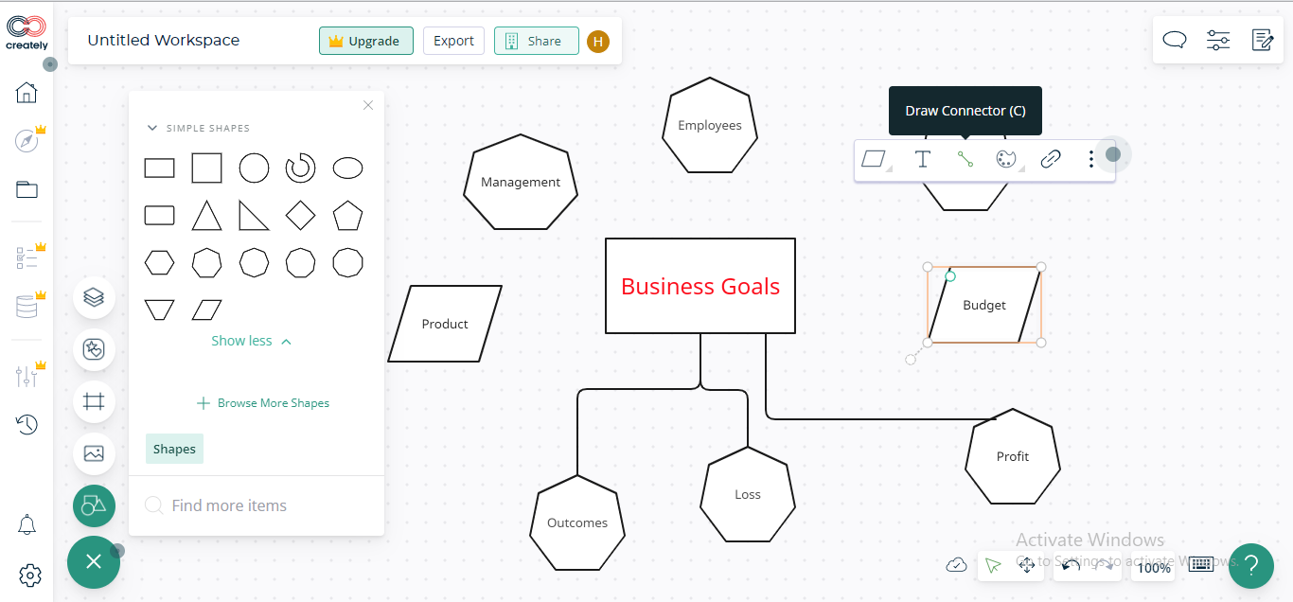Open the compass explore icon in sidebar
Screen dimensions: 1293x602
pyautogui.click(x=27, y=141)
